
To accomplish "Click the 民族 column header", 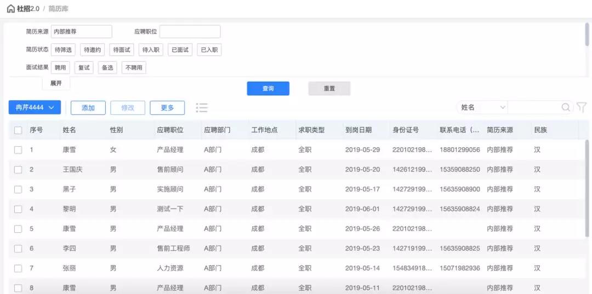I will 540,130.
